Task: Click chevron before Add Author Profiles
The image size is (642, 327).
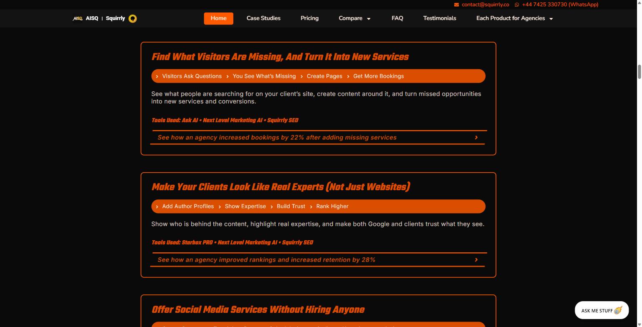Action: (x=157, y=206)
